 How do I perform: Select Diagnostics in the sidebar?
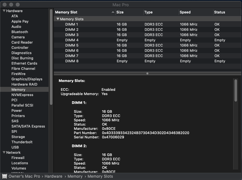click(21, 53)
